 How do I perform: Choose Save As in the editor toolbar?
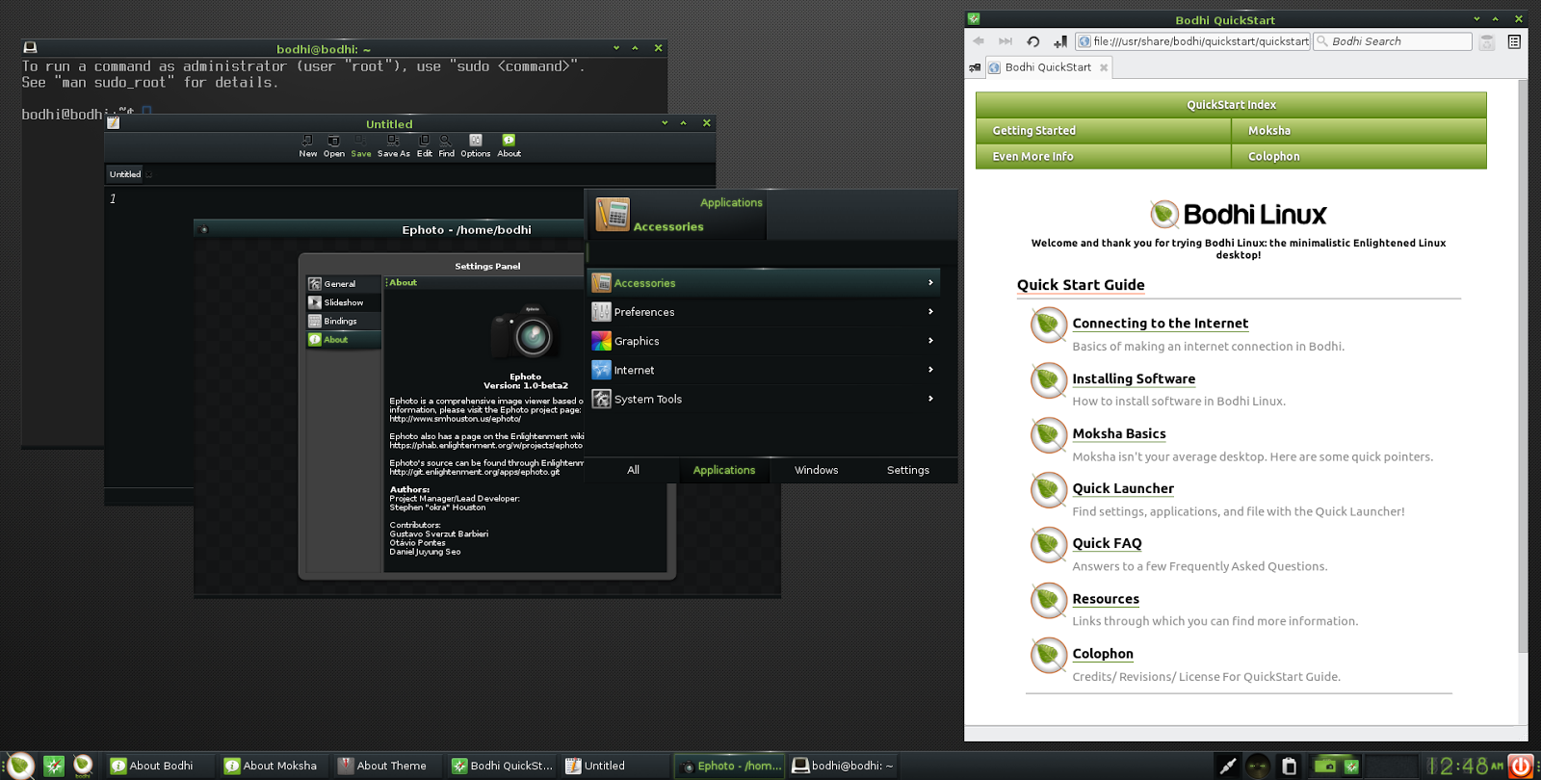[393, 145]
